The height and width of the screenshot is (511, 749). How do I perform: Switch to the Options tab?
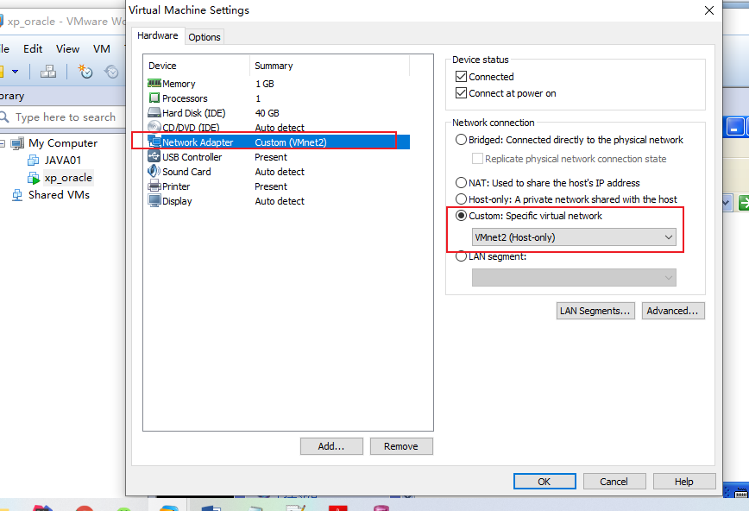point(205,37)
